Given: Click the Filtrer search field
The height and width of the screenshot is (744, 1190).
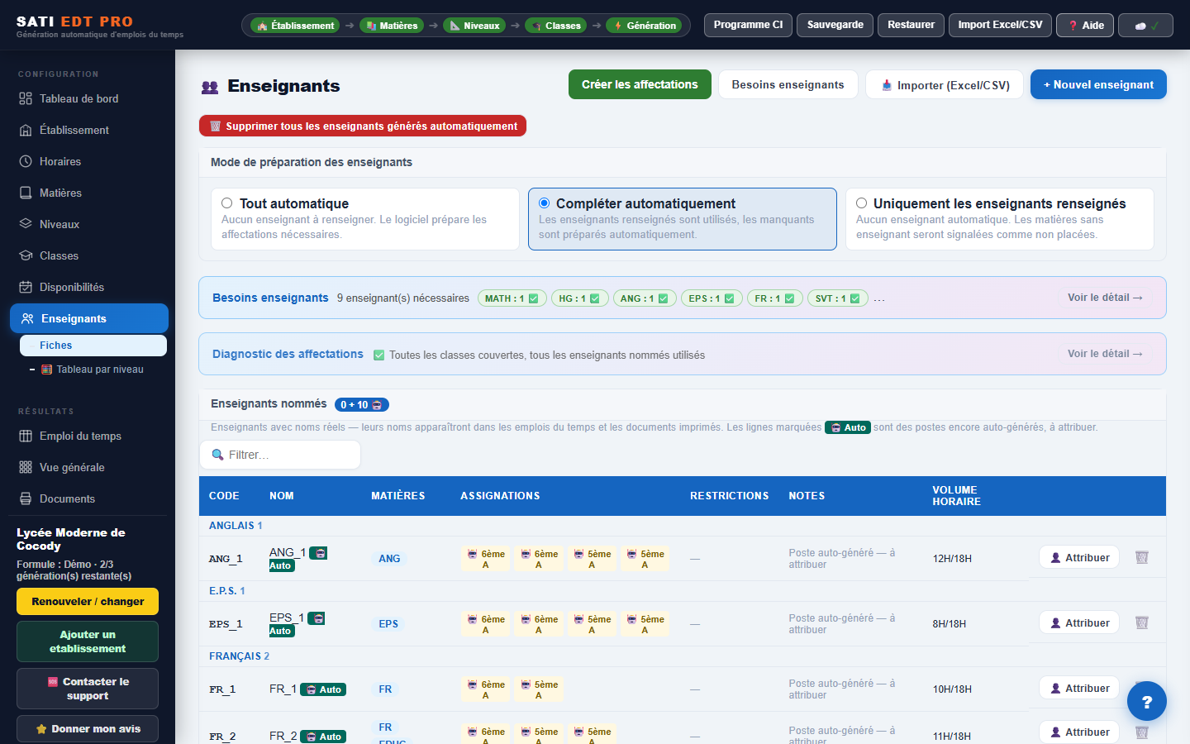Looking at the screenshot, I should (280, 455).
